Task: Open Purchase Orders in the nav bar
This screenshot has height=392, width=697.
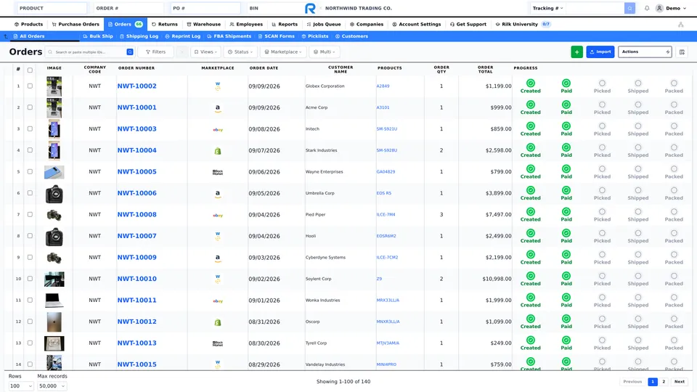Action: coord(76,25)
